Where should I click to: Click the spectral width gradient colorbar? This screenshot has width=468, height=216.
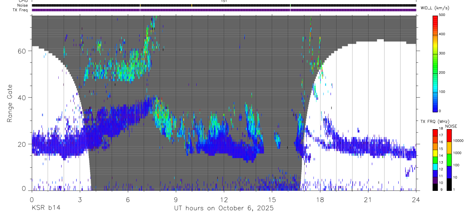pyautogui.click(x=435, y=63)
